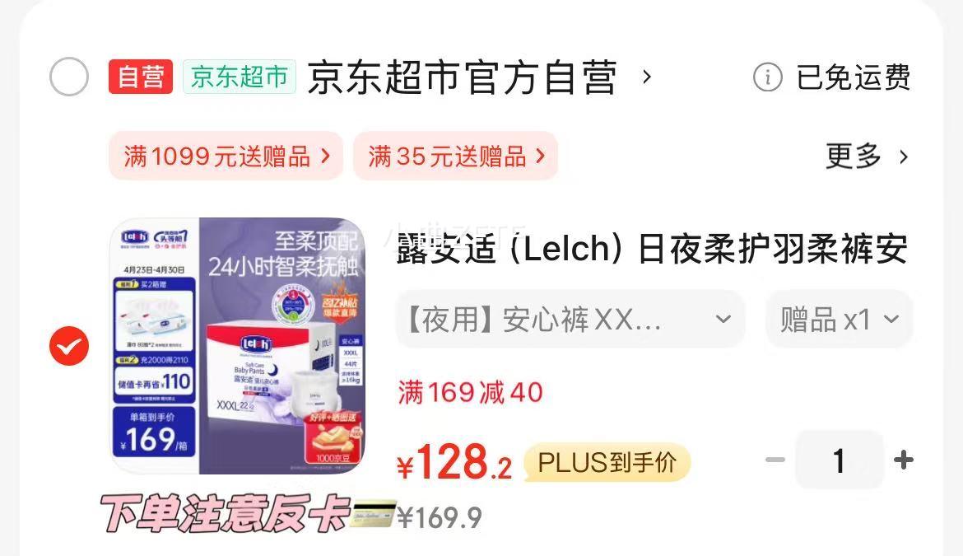Image resolution: width=963 pixels, height=556 pixels.
Task: Select the store checkbox for 京东超市官方自营
Action: (69, 77)
